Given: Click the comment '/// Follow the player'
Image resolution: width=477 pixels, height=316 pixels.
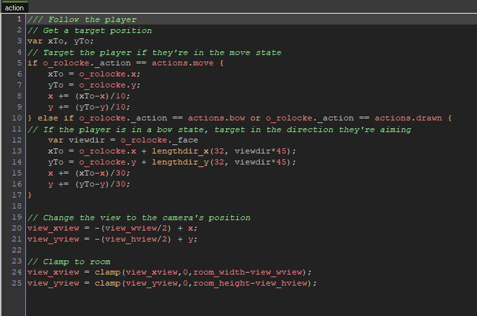Looking at the screenshot, I should point(82,19).
